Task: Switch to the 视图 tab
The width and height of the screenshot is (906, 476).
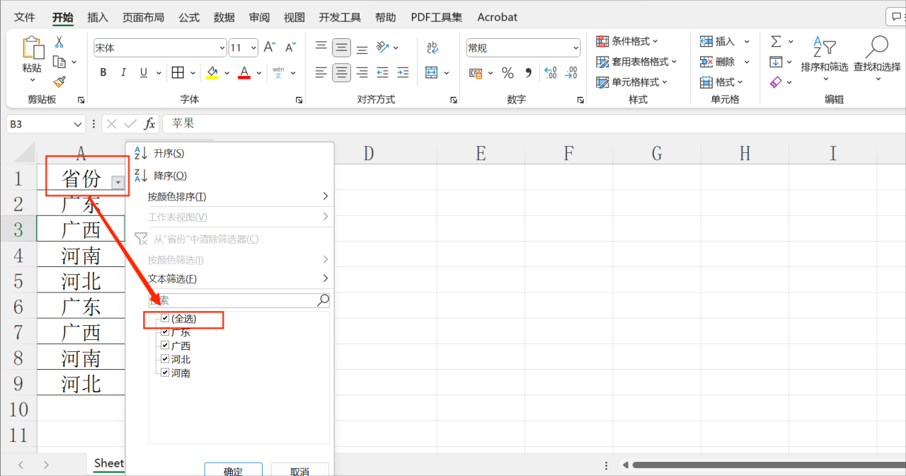Action: [x=294, y=17]
